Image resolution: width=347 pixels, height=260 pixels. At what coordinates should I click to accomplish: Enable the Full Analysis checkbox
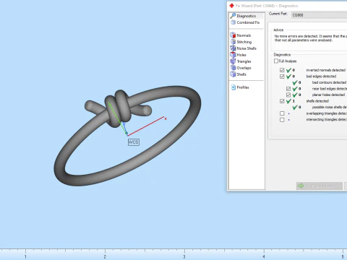[276, 61]
